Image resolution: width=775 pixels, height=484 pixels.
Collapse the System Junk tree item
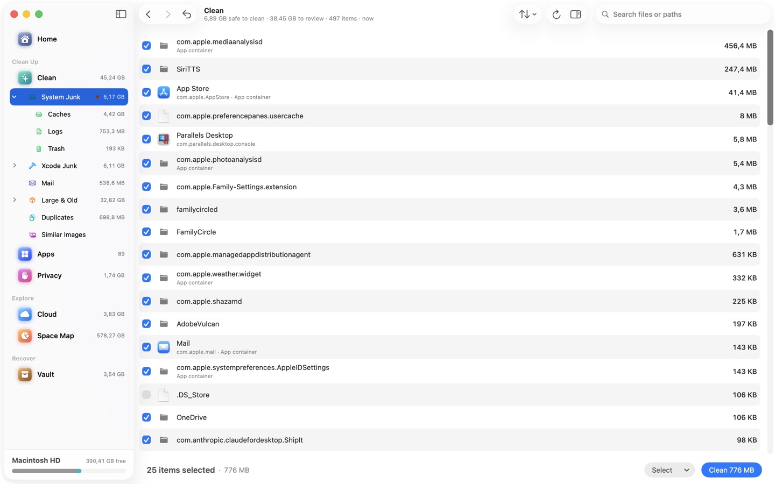[15, 97]
